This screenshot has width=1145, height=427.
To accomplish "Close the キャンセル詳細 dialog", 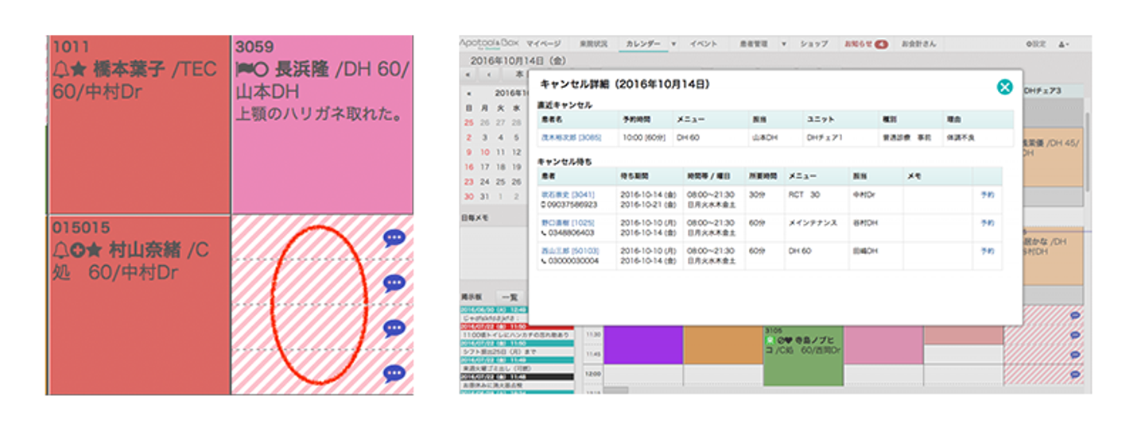I will [1004, 87].
